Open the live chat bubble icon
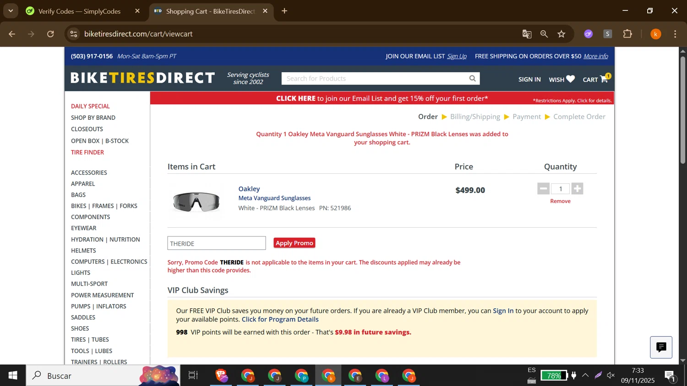687x386 pixels. click(x=661, y=347)
